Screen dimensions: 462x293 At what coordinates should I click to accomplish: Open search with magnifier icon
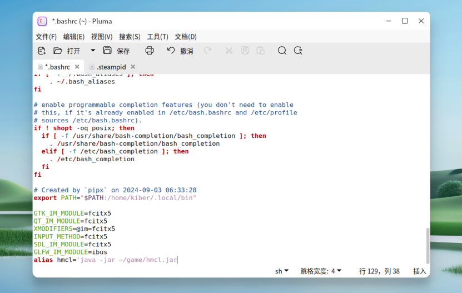tap(282, 51)
